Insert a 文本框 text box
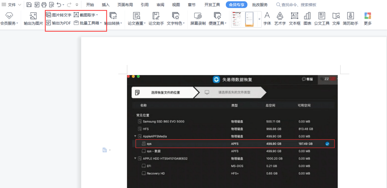 coord(294,19)
